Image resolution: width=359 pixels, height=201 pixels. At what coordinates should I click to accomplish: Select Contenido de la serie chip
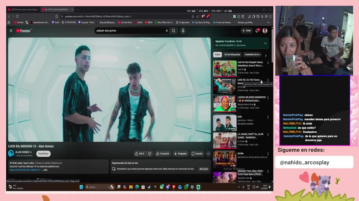253,54
